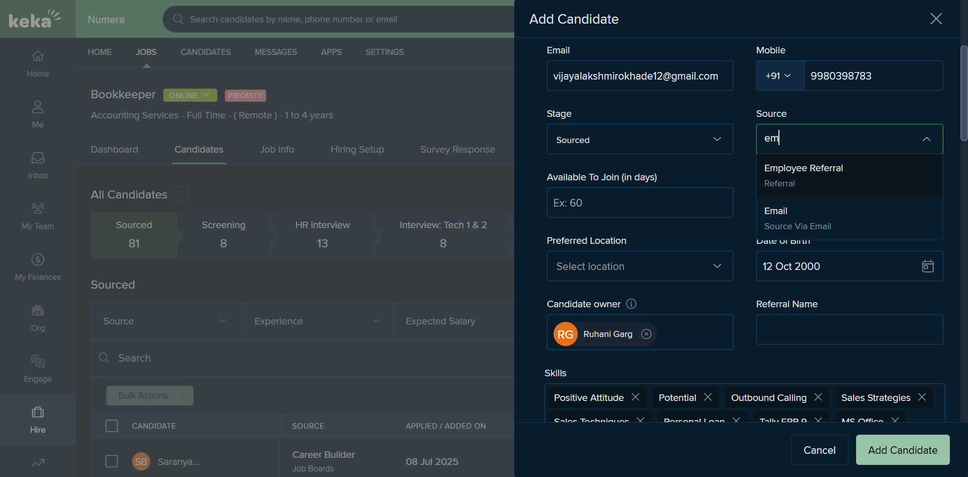Go to the HOME top menu
This screenshot has height=477, width=968.
point(100,52)
